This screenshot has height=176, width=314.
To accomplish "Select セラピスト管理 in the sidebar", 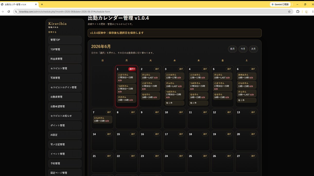I will [65, 69].
